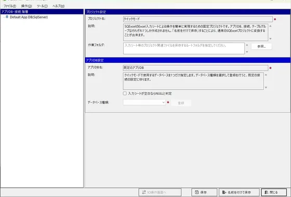Click the プロジェクト名 input field

[x=198, y=19]
